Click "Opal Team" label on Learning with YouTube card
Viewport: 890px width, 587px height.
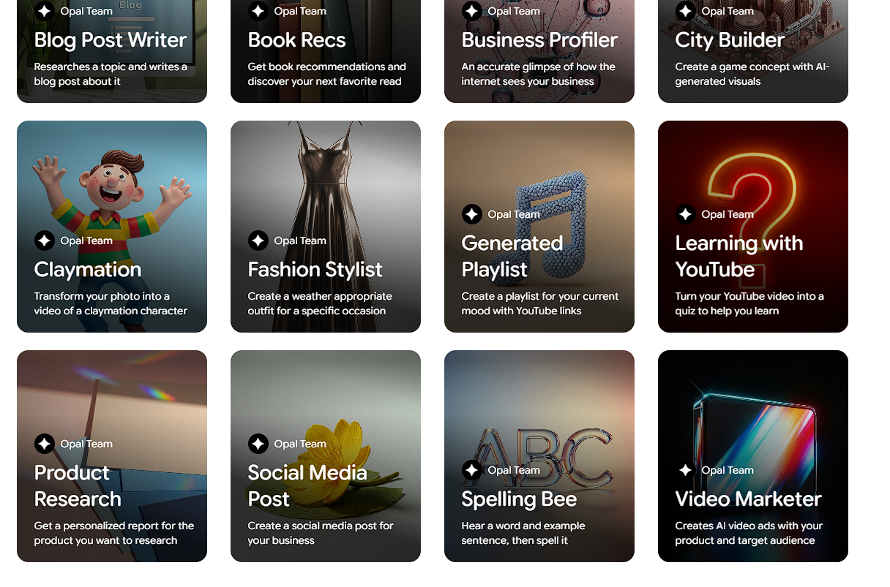[x=728, y=214]
